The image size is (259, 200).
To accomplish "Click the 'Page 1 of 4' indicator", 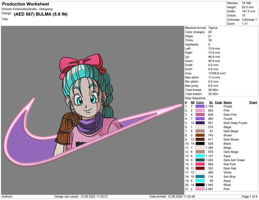I will pyautogui.click(x=249, y=197).
